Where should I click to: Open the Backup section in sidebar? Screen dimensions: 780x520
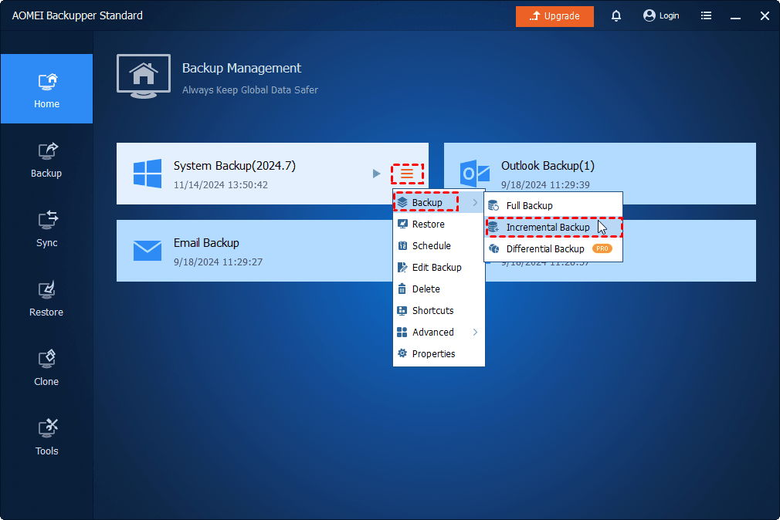tap(47, 160)
